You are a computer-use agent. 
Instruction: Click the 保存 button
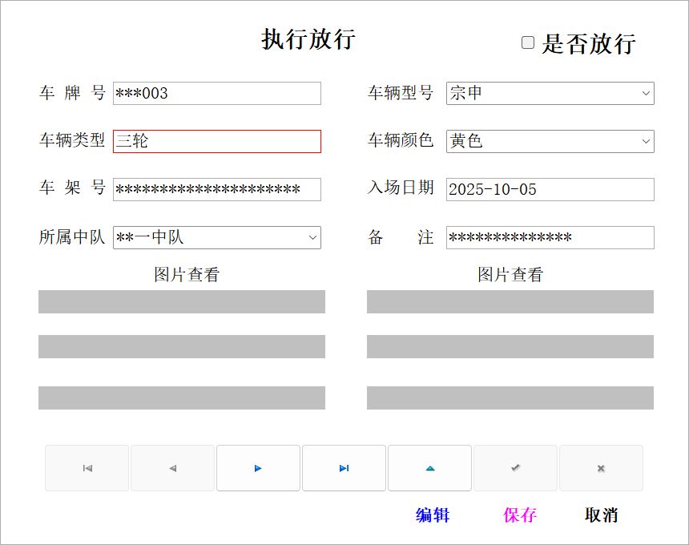[x=520, y=515]
